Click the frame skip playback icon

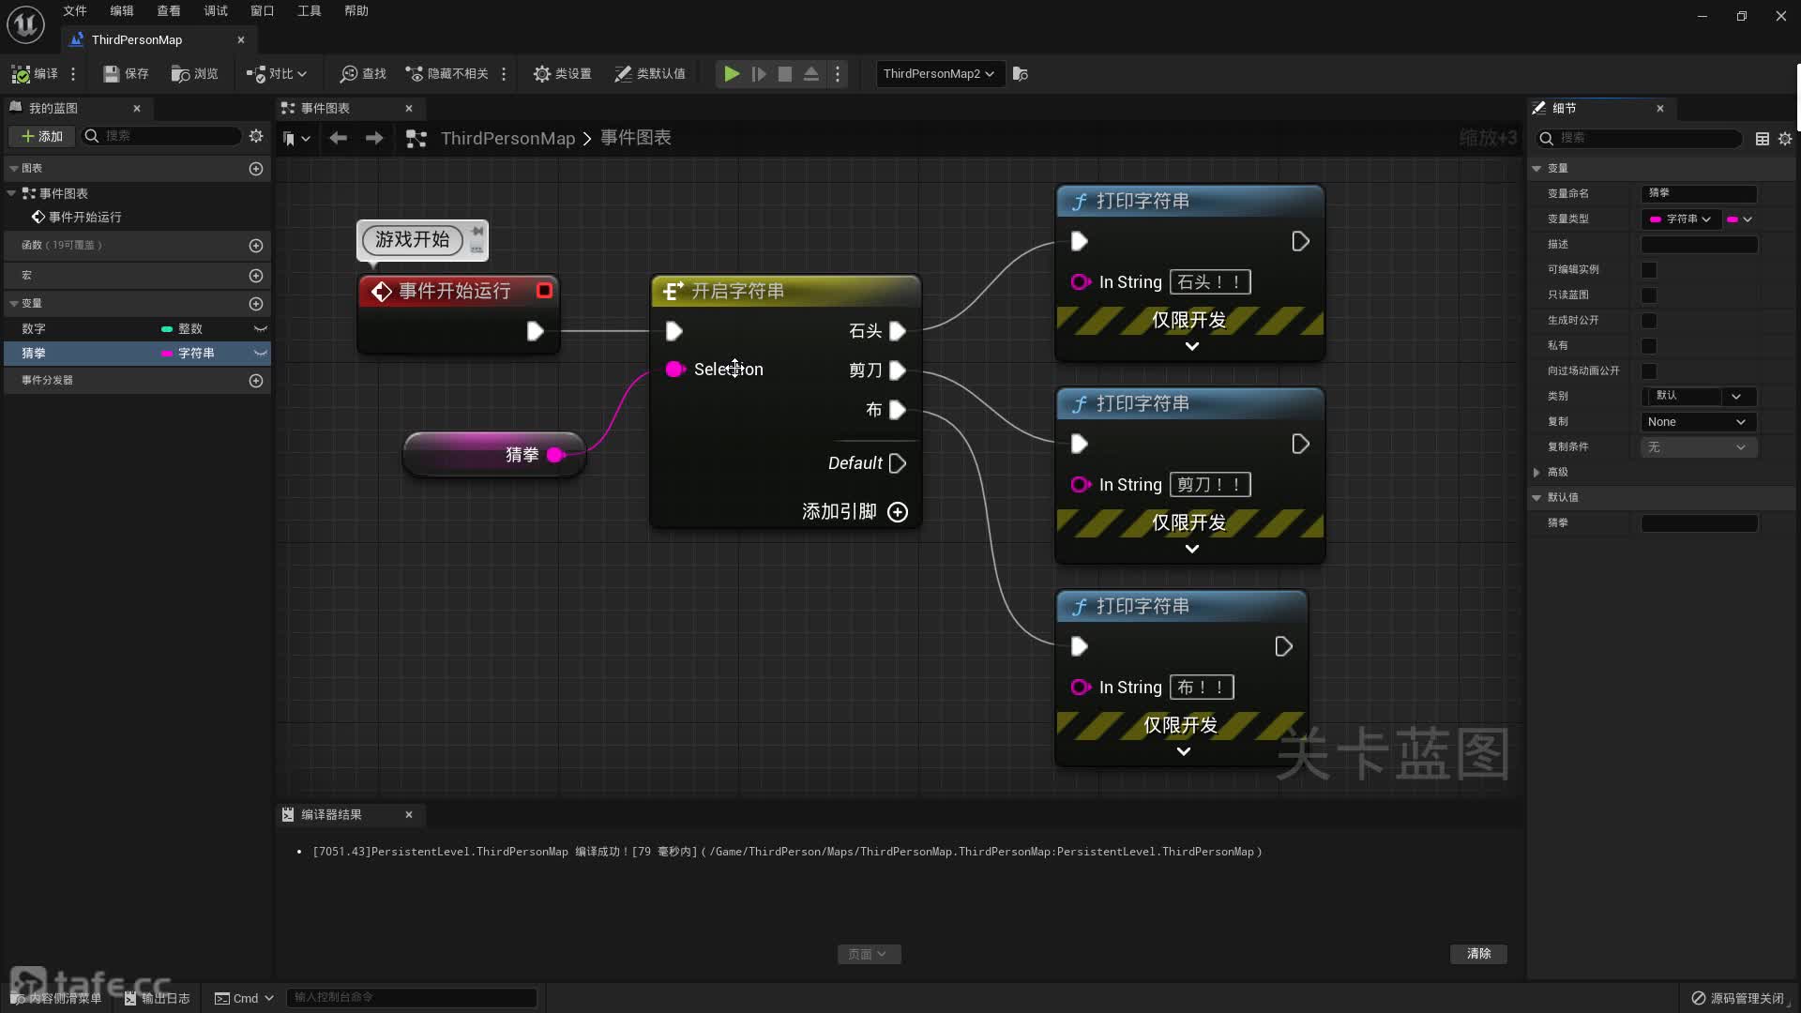759,73
